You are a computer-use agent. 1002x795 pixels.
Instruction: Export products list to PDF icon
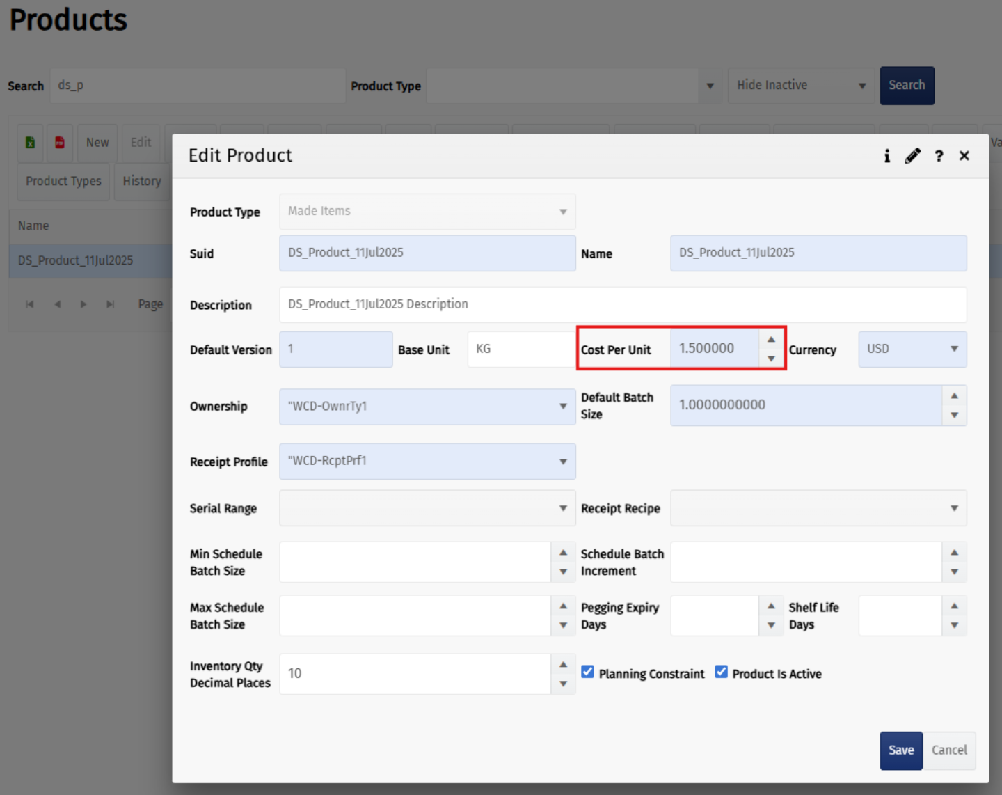point(60,143)
